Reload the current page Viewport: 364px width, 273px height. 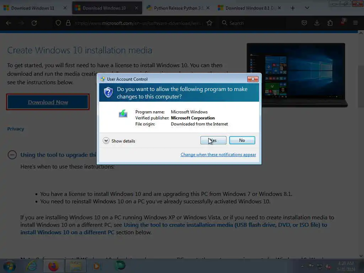[x=34, y=23]
